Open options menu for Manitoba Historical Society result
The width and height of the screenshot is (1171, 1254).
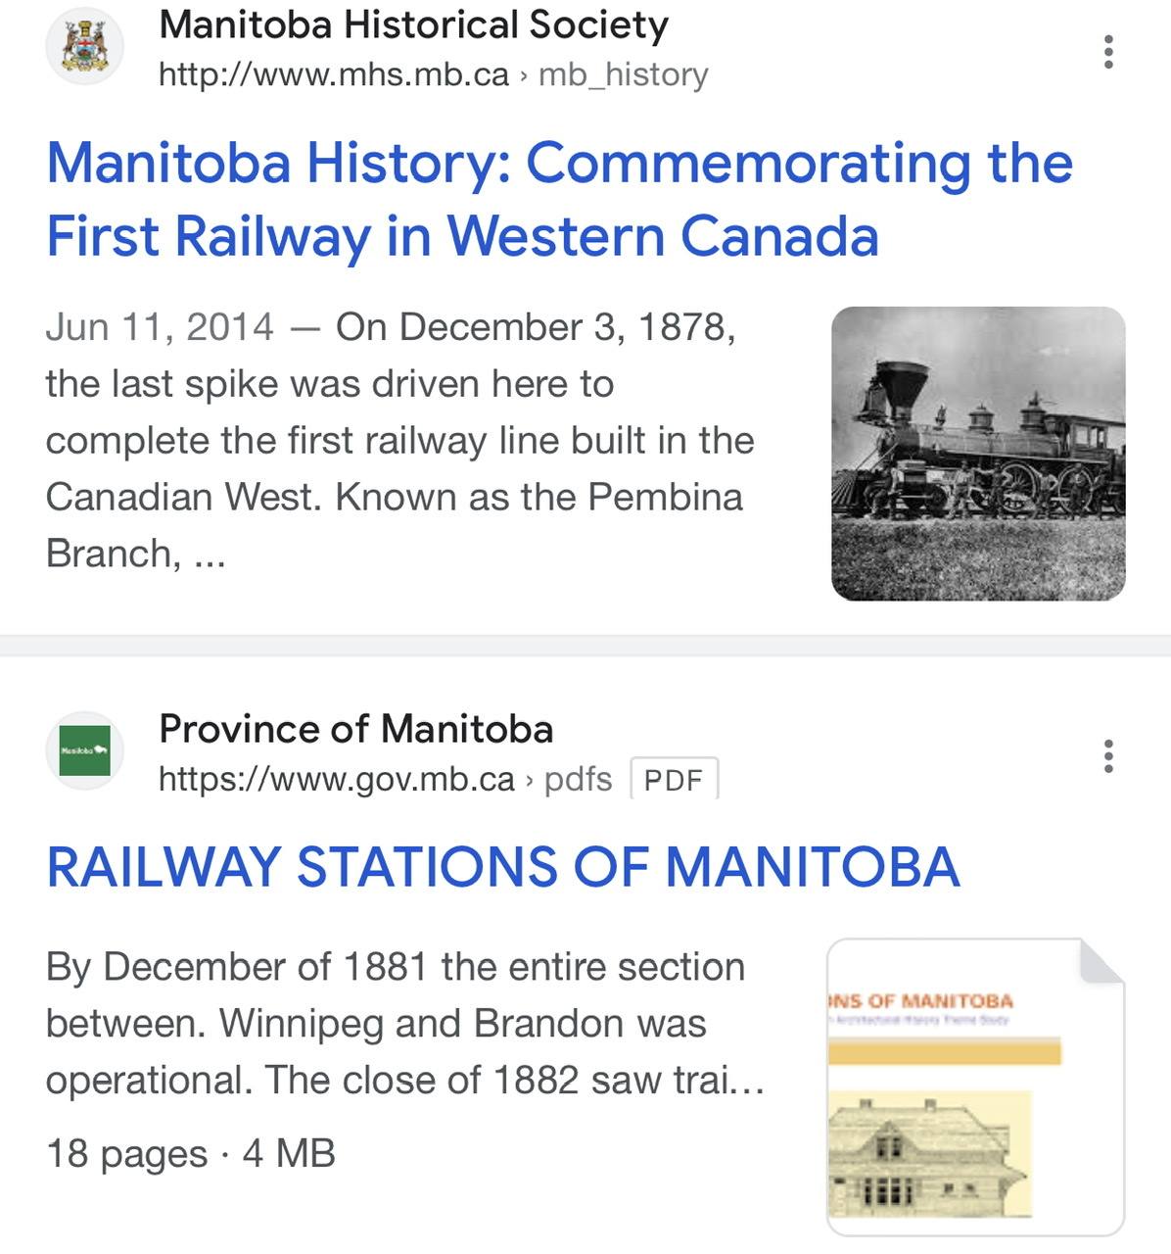coord(1108,51)
